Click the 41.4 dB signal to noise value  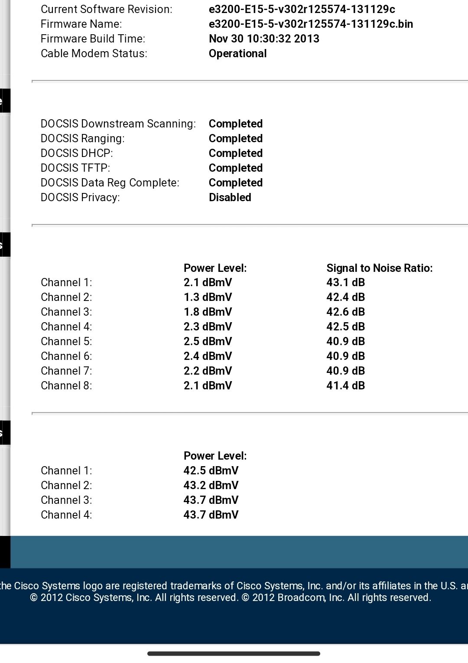tap(346, 385)
